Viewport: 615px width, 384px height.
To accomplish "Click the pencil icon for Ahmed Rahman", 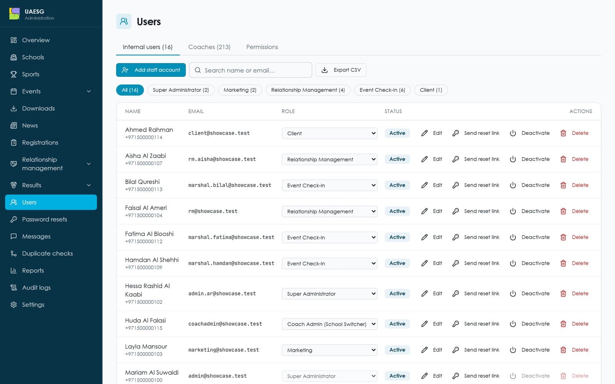I will click(424, 133).
